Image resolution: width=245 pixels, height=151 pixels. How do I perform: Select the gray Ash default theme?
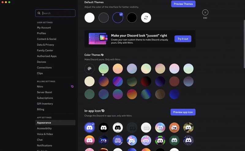coord(104,18)
